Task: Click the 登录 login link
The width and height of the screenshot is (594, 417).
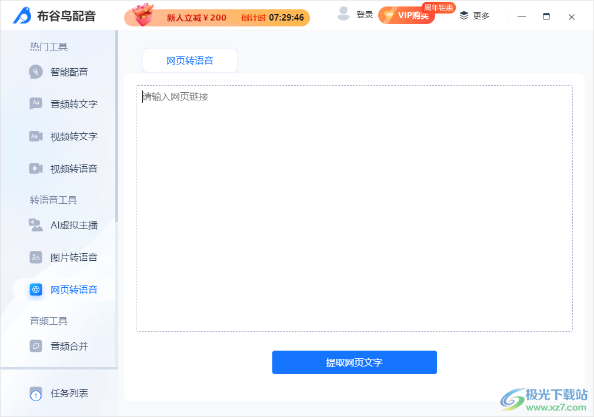Action: (x=365, y=15)
